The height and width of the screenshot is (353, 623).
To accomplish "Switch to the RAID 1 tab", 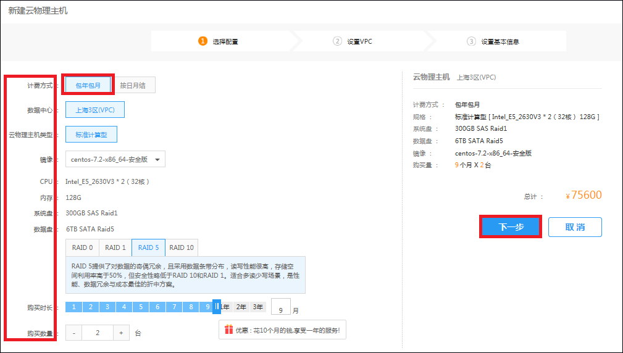I will click(x=115, y=247).
